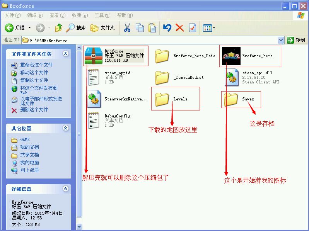Open the 工具(T) menu
The height and width of the screenshot is (231, 309).
(x=102, y=15)
